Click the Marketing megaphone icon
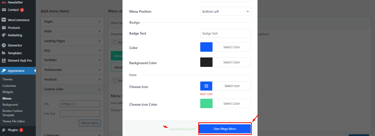The height and width of the screenshot is (136, 375). (4, 35)
